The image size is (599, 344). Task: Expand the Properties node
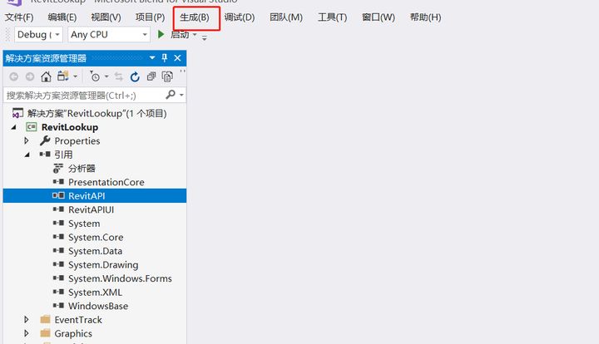coord(27,140)
